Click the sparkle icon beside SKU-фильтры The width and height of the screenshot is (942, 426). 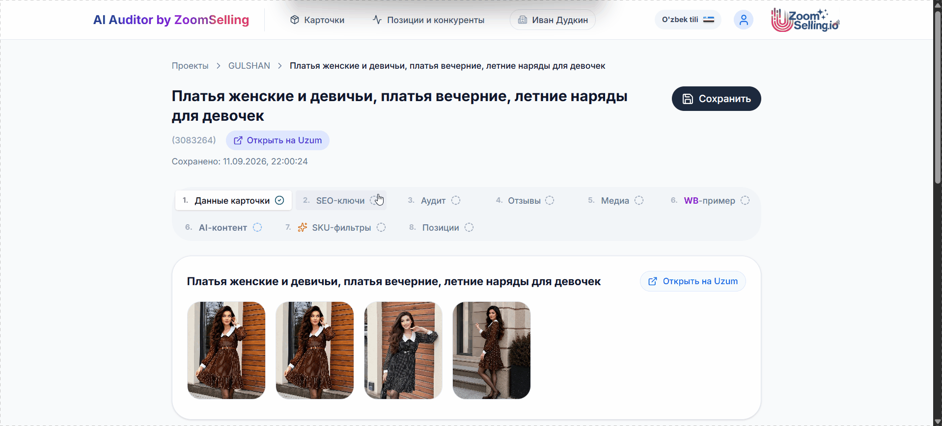[x=303, y=227]
